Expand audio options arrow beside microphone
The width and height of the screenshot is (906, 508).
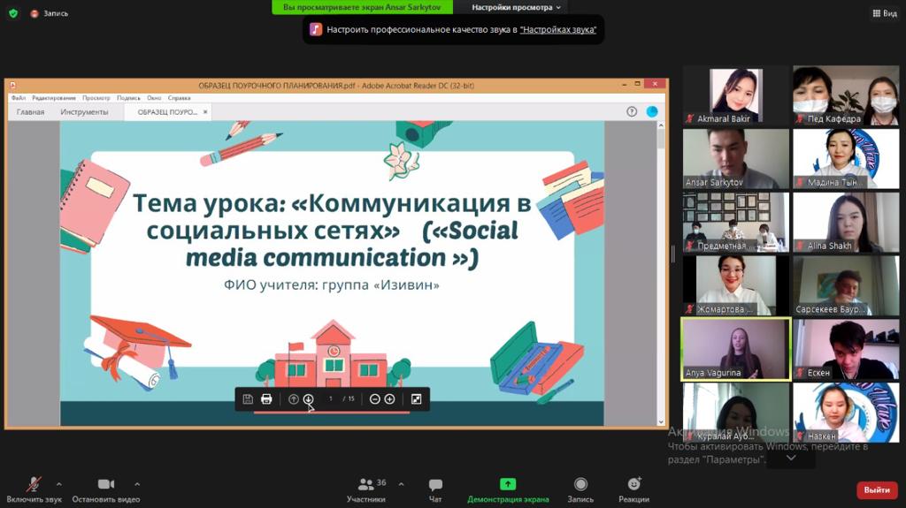pos(59,484)
